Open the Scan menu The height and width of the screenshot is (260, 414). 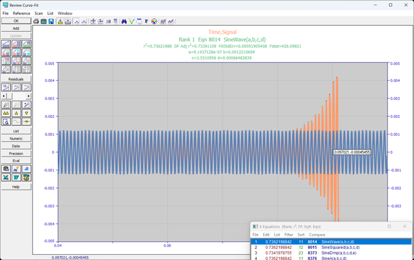[x=38, y=13]
